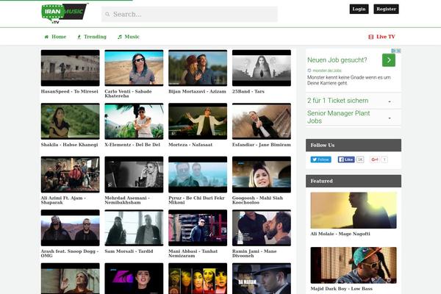Open Sam Morsali - Tardid thumbnail
The height and width of the screenshot is (294, 441).
tap(134, 228)
